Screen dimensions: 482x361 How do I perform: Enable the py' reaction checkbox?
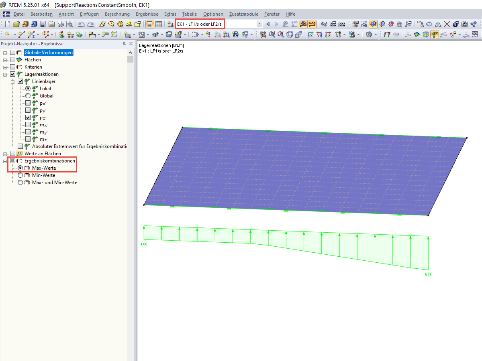[28, 110]
